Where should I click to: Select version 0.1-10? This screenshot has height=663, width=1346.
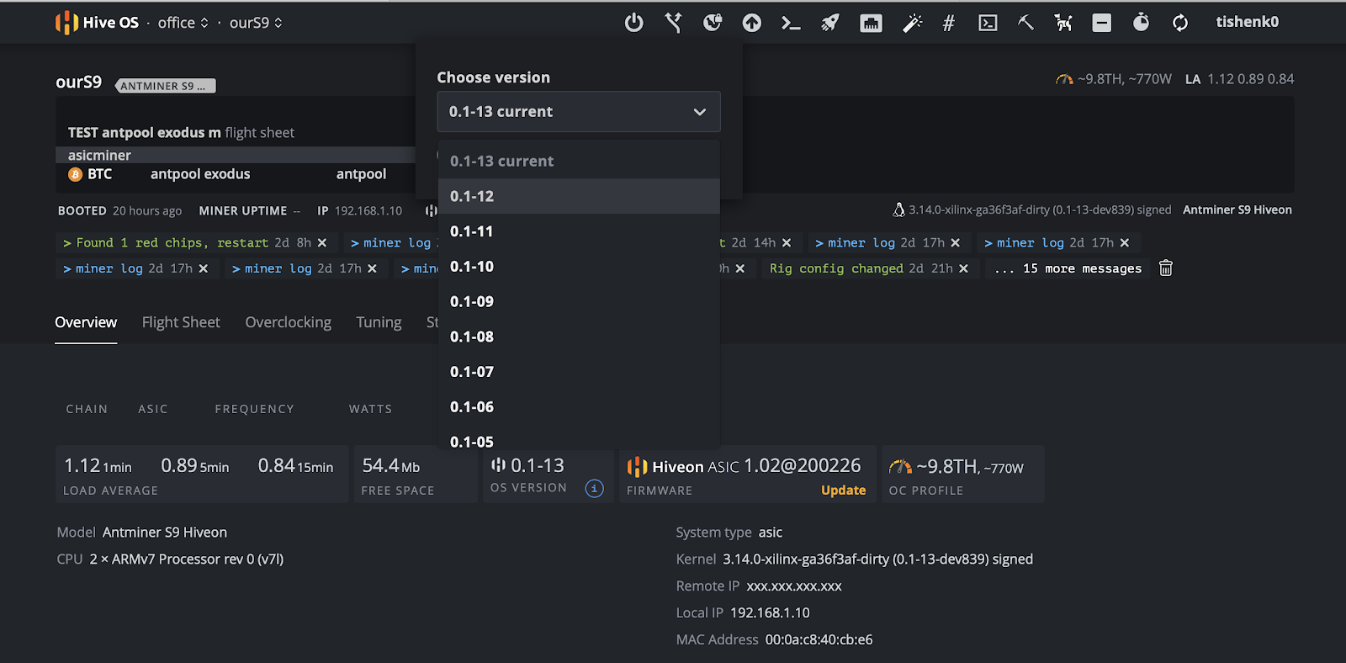(x=579, y=267)
